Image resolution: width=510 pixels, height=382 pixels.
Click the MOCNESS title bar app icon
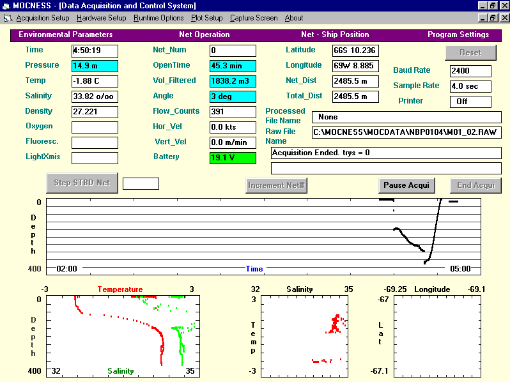click(x=6, y=6)
